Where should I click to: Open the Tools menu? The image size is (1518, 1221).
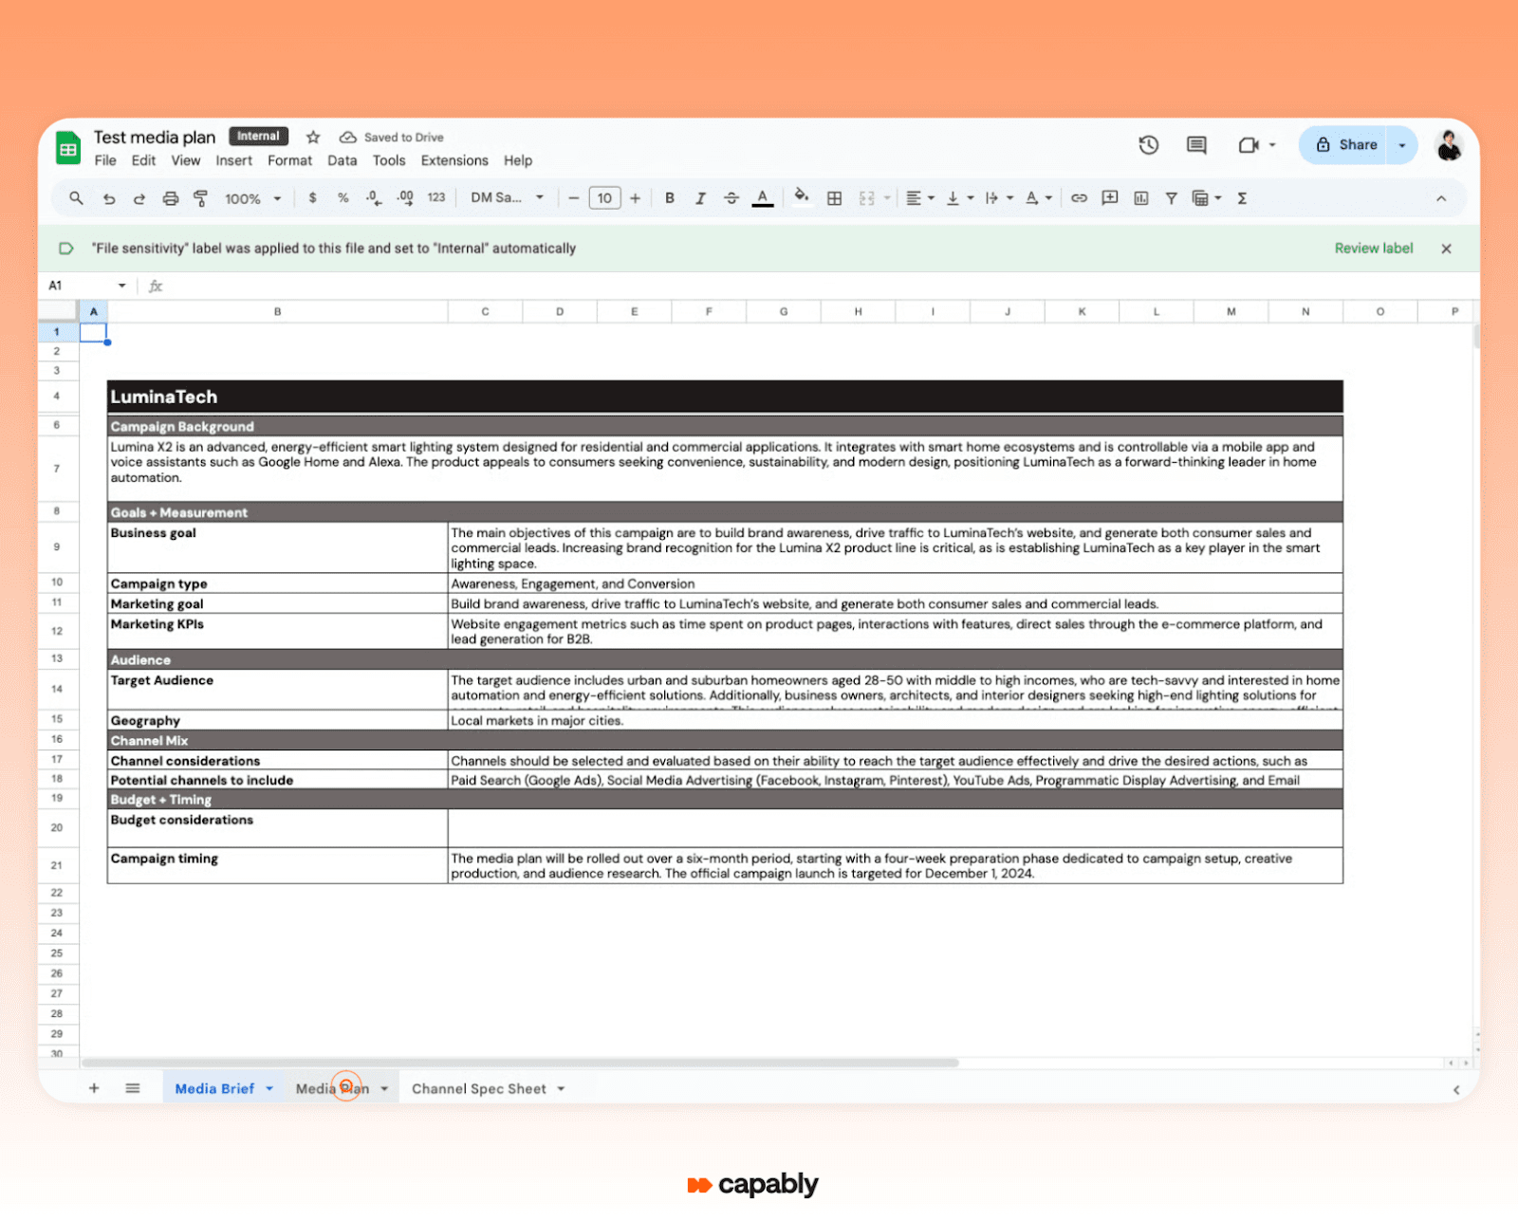click(x=389, y=160)
